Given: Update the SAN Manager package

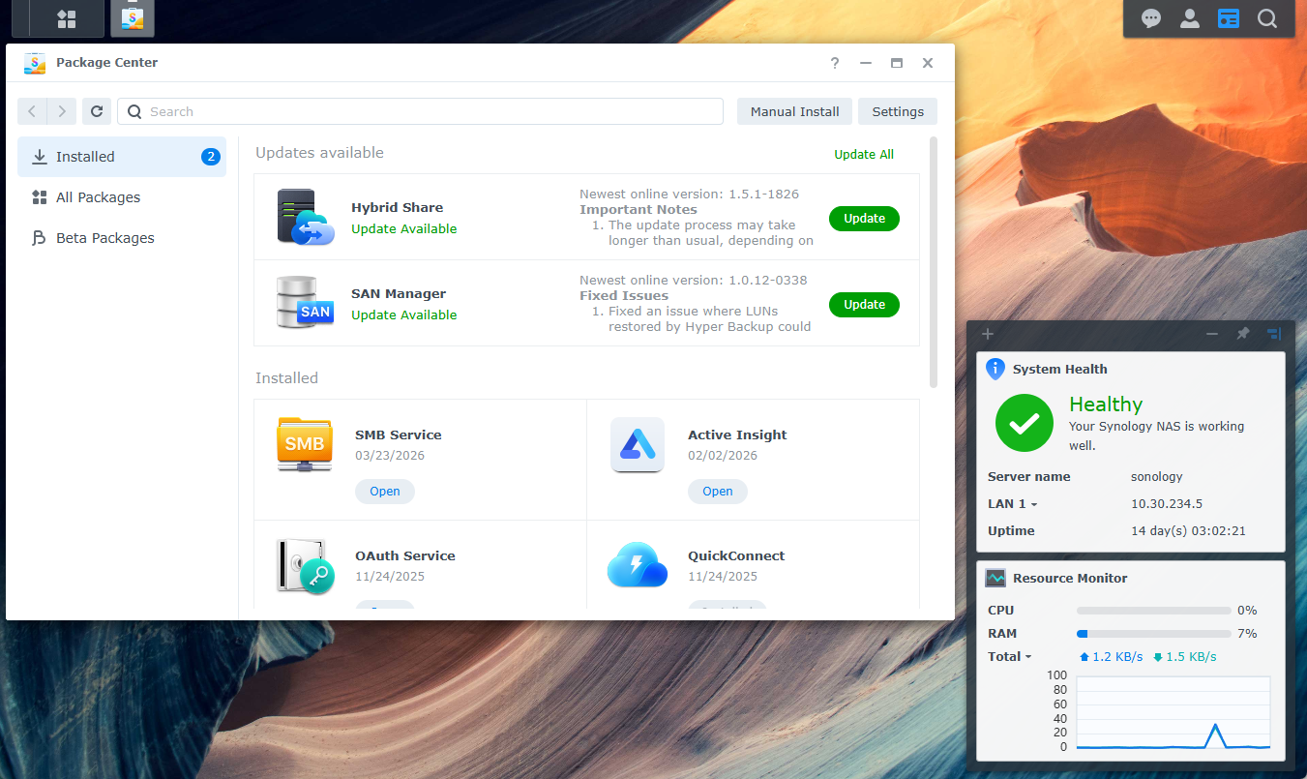Looking at the screenshot, I should click(864, 305).
